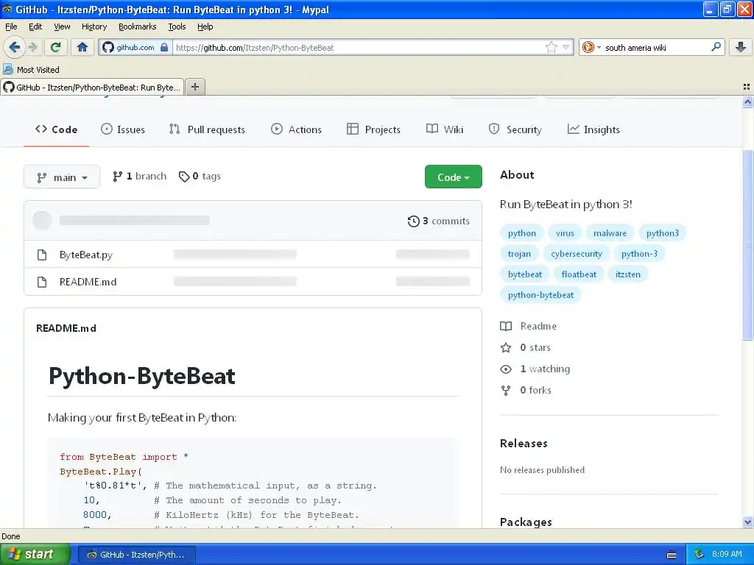
Task: Click the tray icon beside the clock
Action: pos(700,555)
